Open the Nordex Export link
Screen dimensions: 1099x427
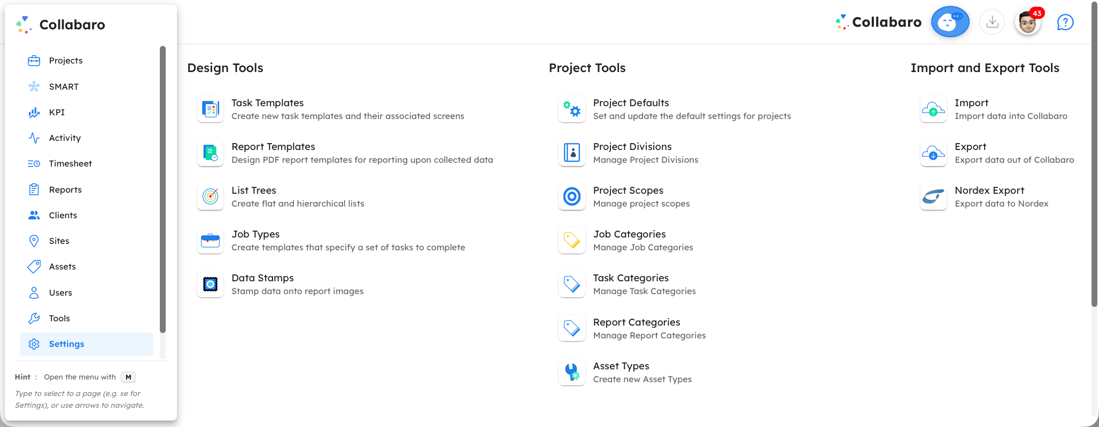tap(989, 190)
